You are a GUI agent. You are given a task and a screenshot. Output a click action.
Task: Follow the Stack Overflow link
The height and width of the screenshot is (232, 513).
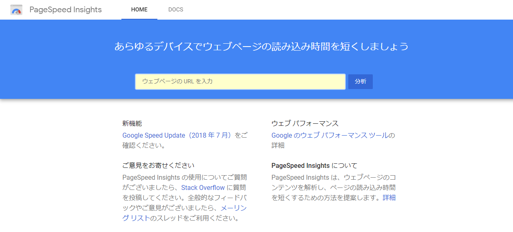[203, 188]
